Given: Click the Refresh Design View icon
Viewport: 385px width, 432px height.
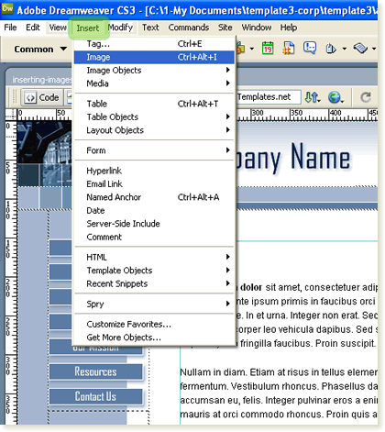Looking at the screenshot, I should pos(366,97).
